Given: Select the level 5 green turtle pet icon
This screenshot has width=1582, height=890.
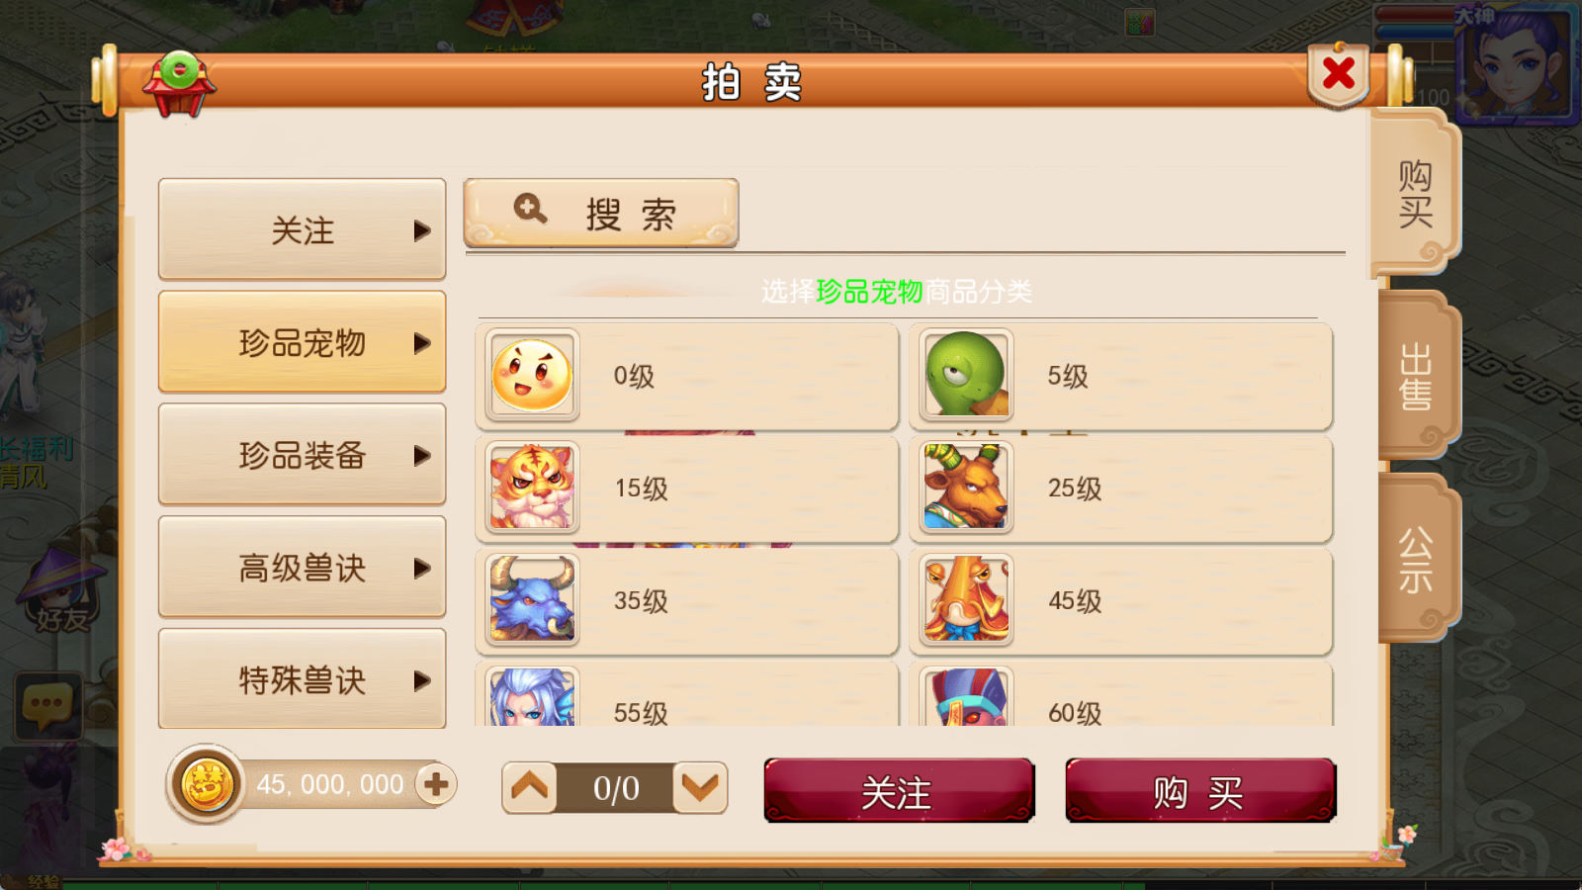Looking at the screenshot, I should (966, 376).
